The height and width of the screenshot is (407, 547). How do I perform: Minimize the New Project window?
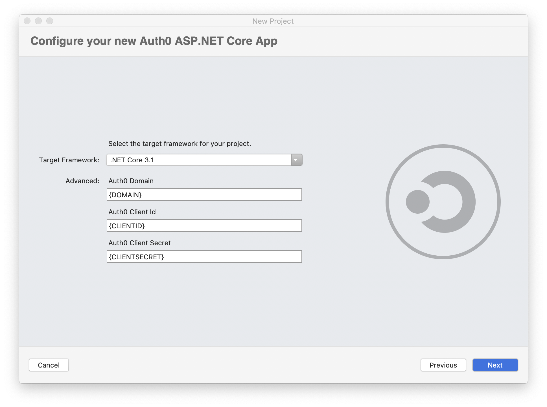coord(38,21)
